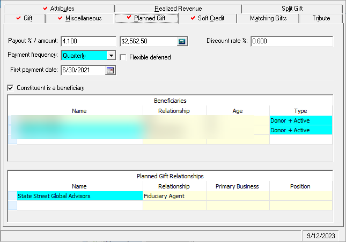The width and height of the screenshot is (346, 242).
Task: Show the Tribute tab
Action: (x=321, y=18)
